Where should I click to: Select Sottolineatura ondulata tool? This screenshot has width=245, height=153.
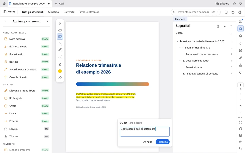[26, 69]
